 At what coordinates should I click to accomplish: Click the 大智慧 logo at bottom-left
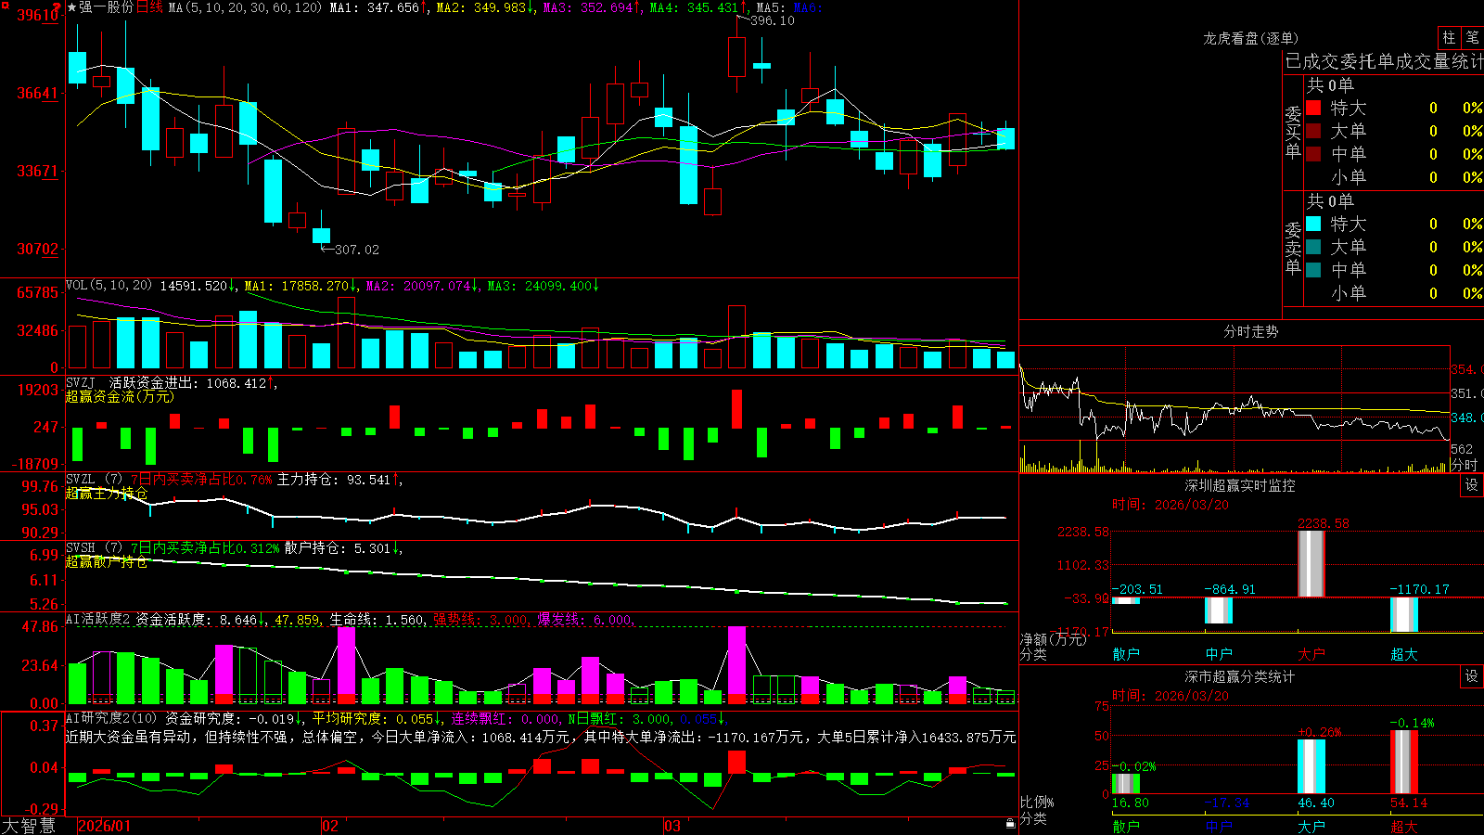(x=29, y=826)
